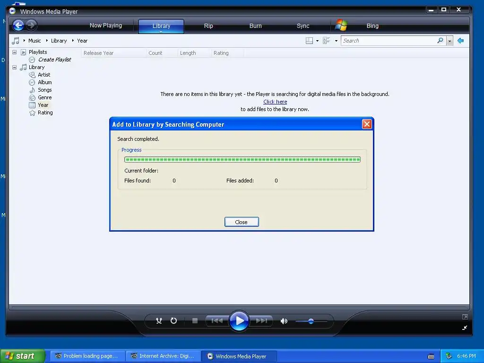Viewport: 484px width, 363px height.
Task: Sort by Release Year column
Action: [114, 53]
